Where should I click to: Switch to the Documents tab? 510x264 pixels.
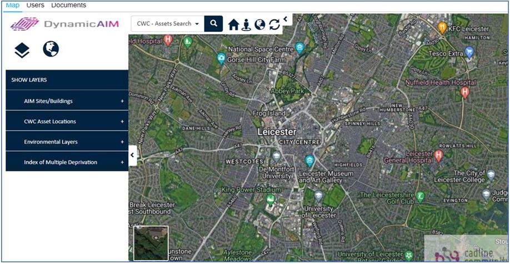[69, 5]
